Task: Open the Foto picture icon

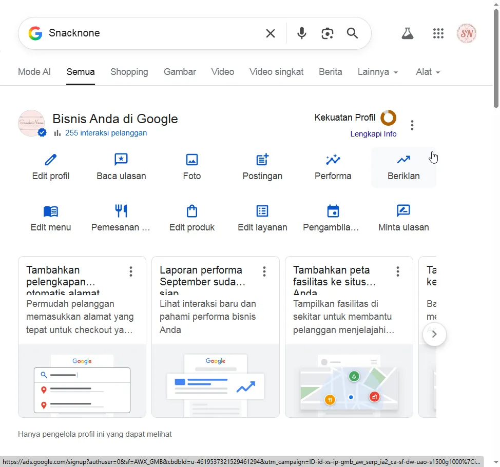Action: [x=192, y=160]
